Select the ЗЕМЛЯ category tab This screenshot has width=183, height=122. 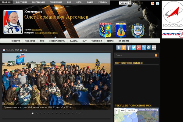[110, 41]
